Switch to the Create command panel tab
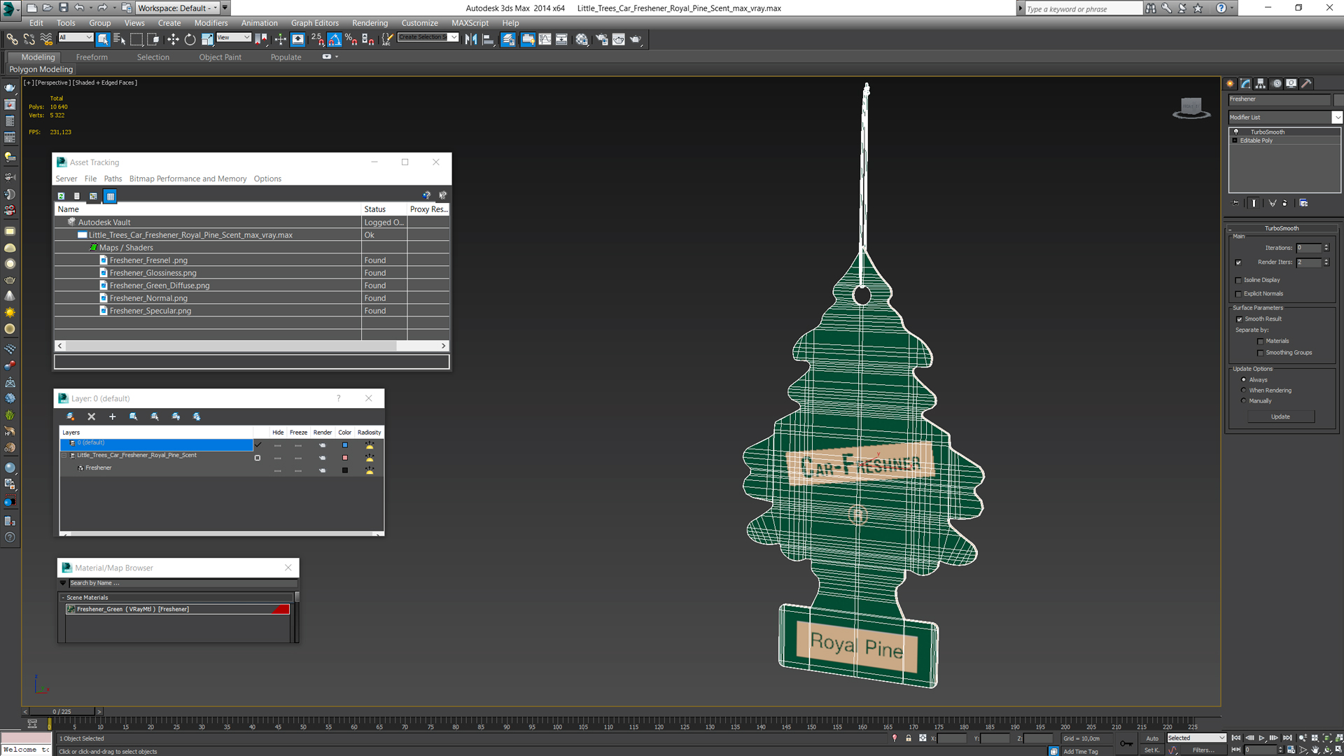Viewport: 1344px width, 756px height. 1231,83
